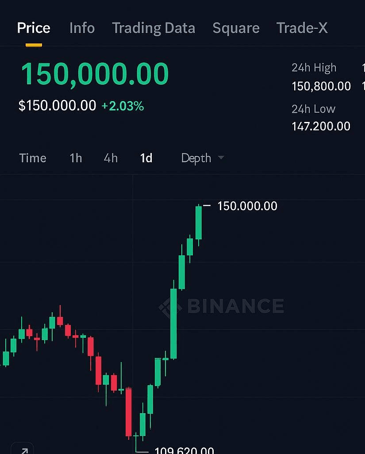
Task: Click the 150.000.00 price marker on chart
Action: tap(247, 206)
